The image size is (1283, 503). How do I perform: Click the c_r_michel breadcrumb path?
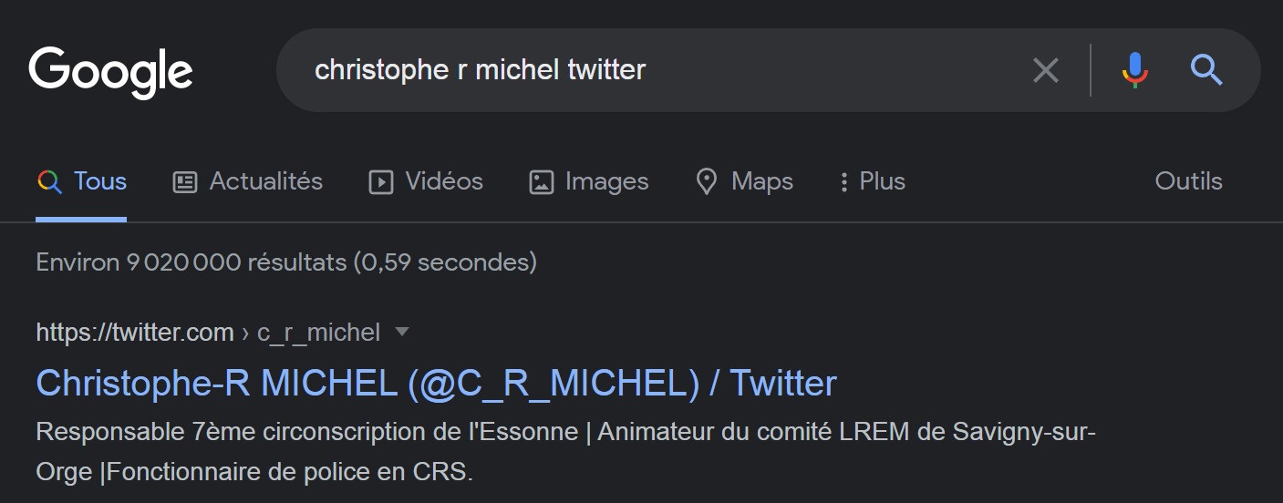point(318,333)
